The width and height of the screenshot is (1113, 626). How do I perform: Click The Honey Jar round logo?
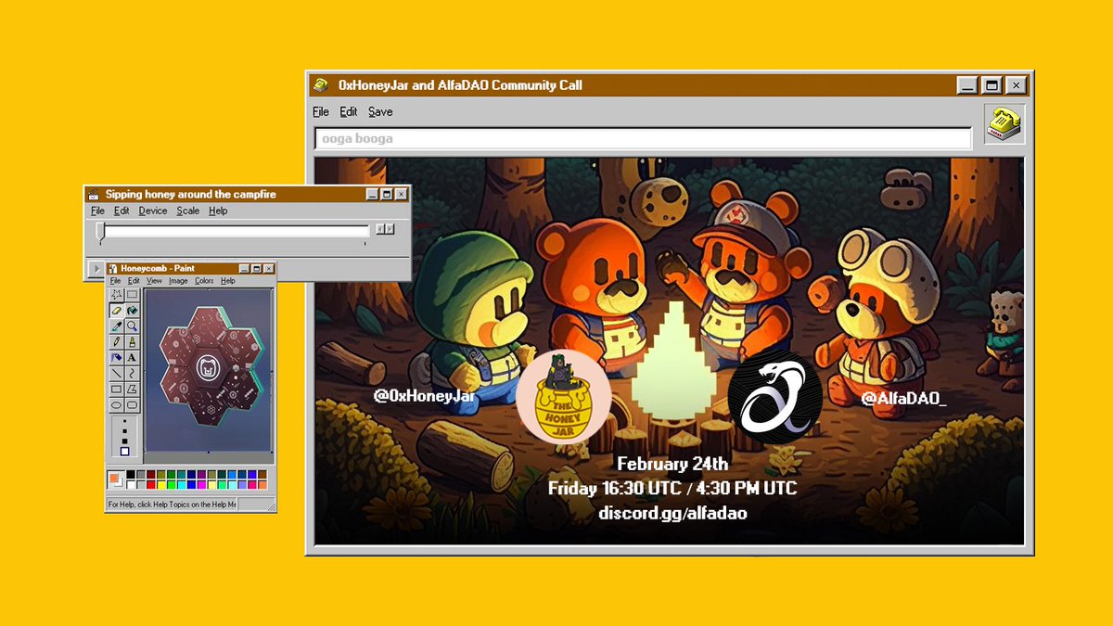coord(563,396)
